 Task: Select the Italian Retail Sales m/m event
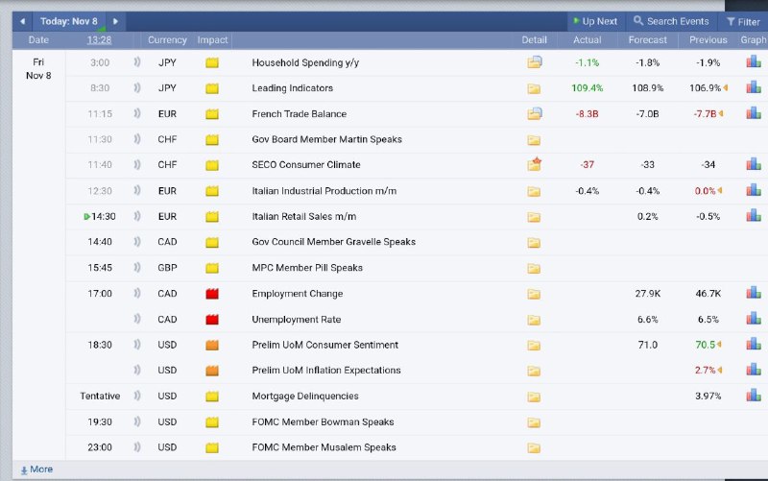(303, 217)
